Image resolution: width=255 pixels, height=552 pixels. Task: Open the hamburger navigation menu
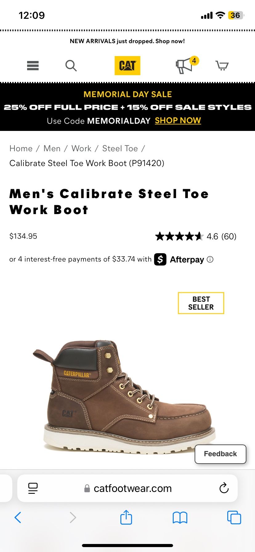[x=33, y=66]
